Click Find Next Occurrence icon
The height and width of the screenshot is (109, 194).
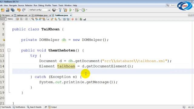[40, 19]
